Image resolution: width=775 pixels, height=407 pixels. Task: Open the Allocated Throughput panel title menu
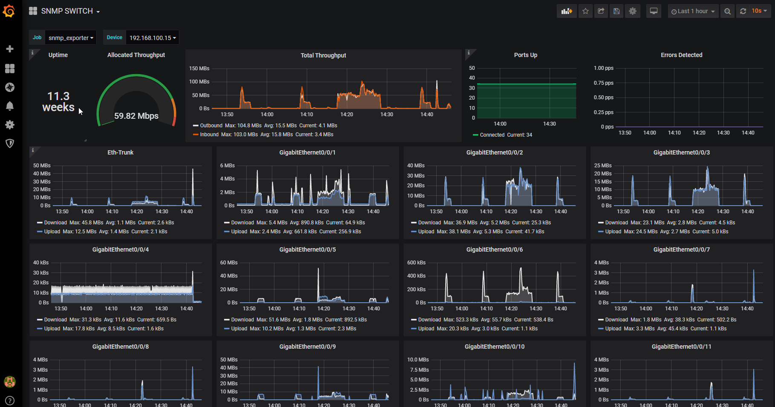pos(136,55)
